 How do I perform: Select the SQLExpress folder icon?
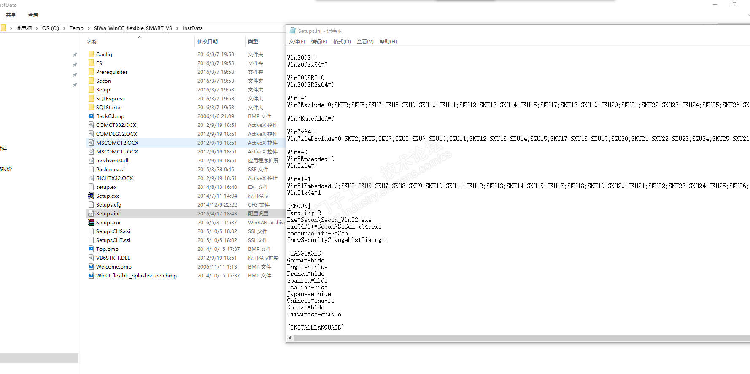click(91, 98)
